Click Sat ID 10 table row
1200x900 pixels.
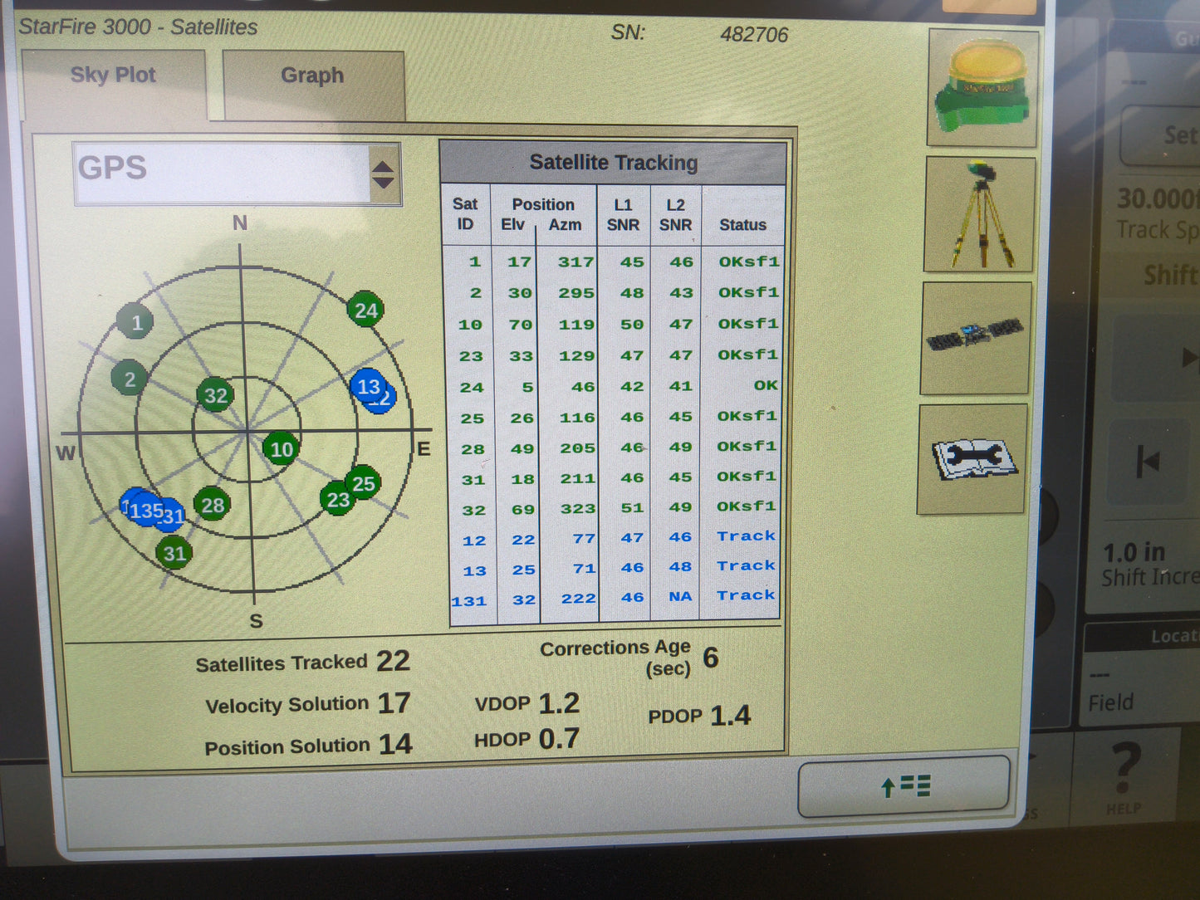click(613, 325)
